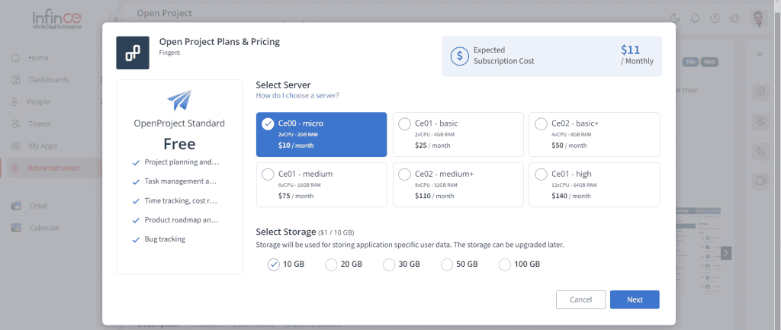Select the Ce01 - high server
Image resolution: width=781 pixels, height=330 pixels.
click(594, 184)
